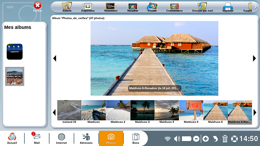Mute sound with the speaker icon
260x146 pixels.
click(x=177, y=139)
